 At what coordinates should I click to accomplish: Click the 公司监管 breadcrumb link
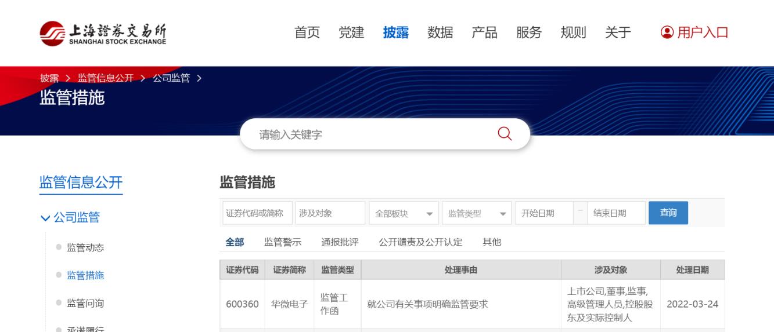(x=171, y=78)
